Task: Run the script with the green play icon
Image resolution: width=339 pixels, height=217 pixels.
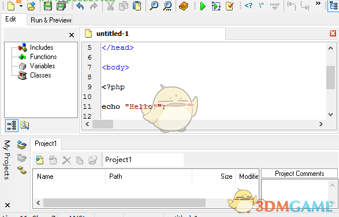Action: click(203, 6)
